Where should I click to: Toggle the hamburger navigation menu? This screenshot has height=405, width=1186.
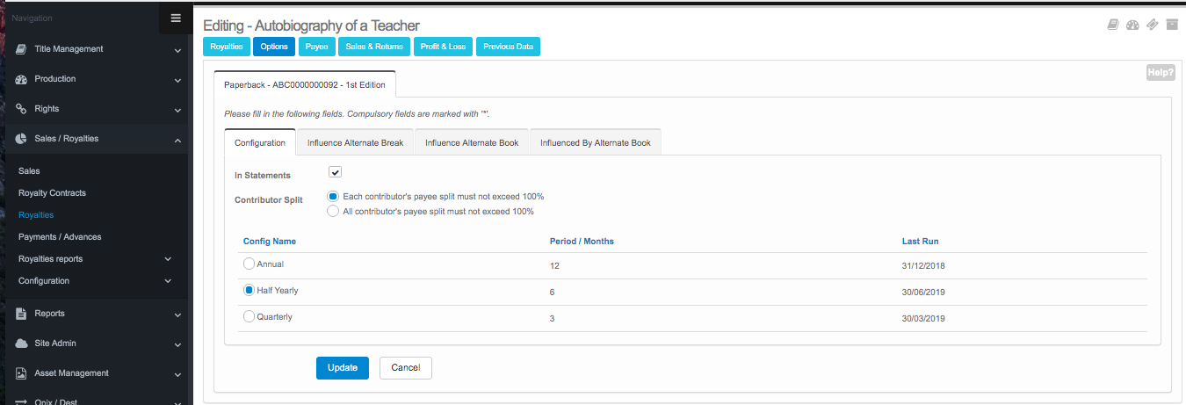pos(176,18)
